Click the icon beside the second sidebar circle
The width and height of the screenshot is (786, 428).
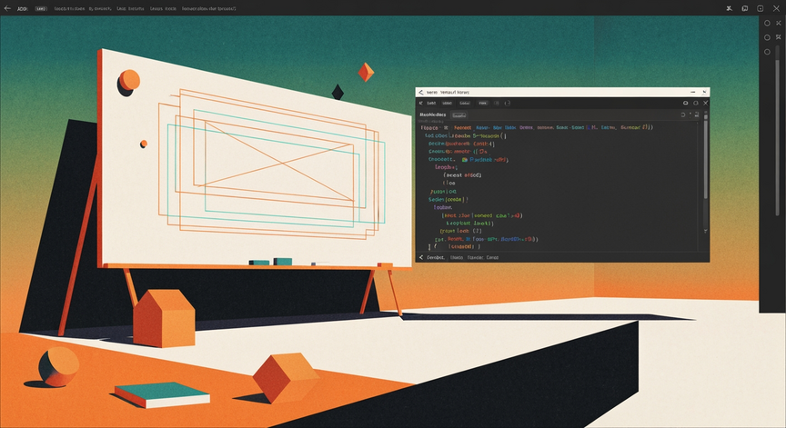coord(779,37)
